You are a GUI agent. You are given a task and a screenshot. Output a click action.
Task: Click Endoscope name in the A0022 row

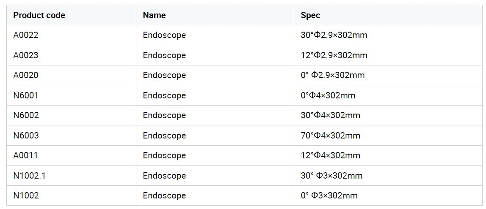[x=164, y=35]
